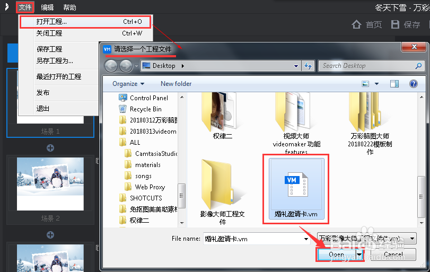The image size is (430, 272).
Task: Expand the File name dropdown arrow
Action: (306, 239)
